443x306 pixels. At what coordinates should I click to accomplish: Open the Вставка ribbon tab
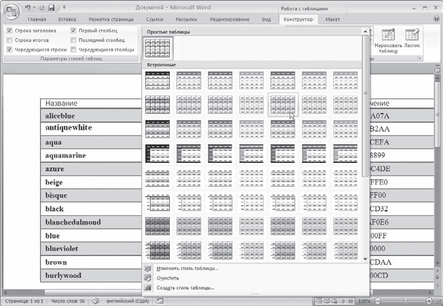[67, 19]
